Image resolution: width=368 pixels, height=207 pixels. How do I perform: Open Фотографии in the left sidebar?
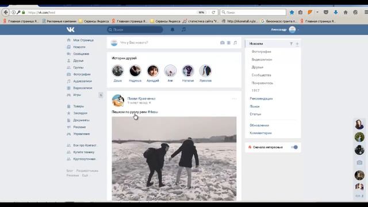[x=82, y=74]
